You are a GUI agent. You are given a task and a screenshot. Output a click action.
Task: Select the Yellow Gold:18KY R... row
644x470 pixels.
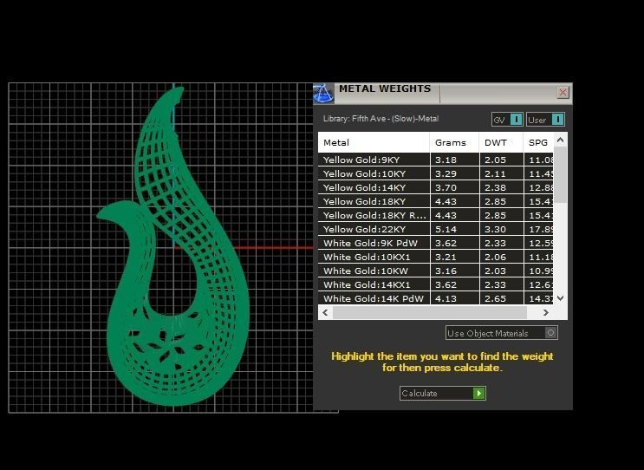coord(436,215)
